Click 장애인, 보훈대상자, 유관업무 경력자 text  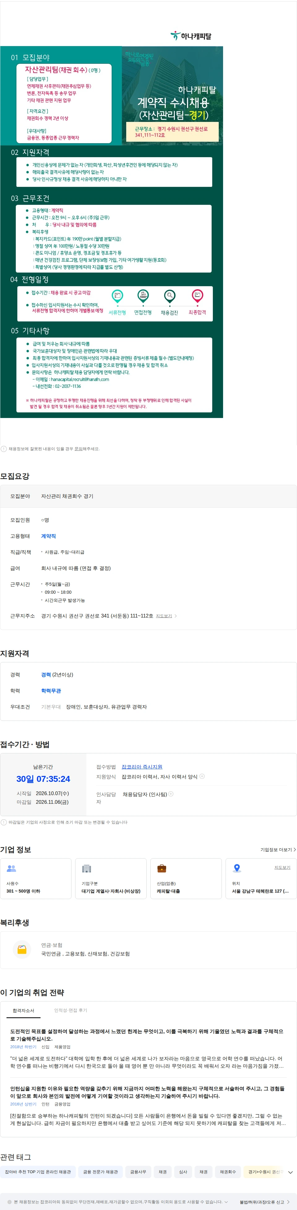point(106,706)
